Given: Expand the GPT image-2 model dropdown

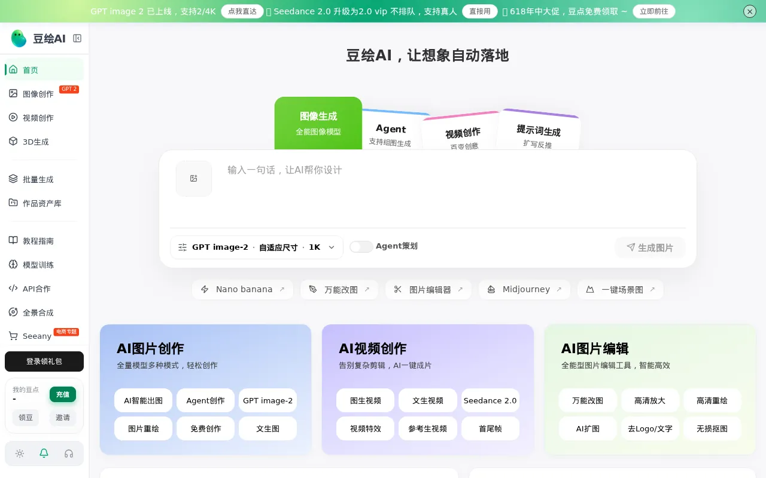Looking at the screenshot, I should pos(257,247).
